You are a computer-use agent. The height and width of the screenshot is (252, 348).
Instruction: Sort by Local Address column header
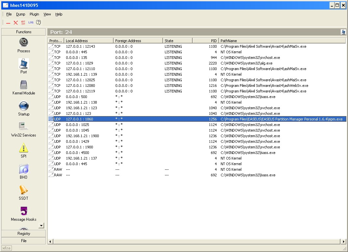coord(89,40)
